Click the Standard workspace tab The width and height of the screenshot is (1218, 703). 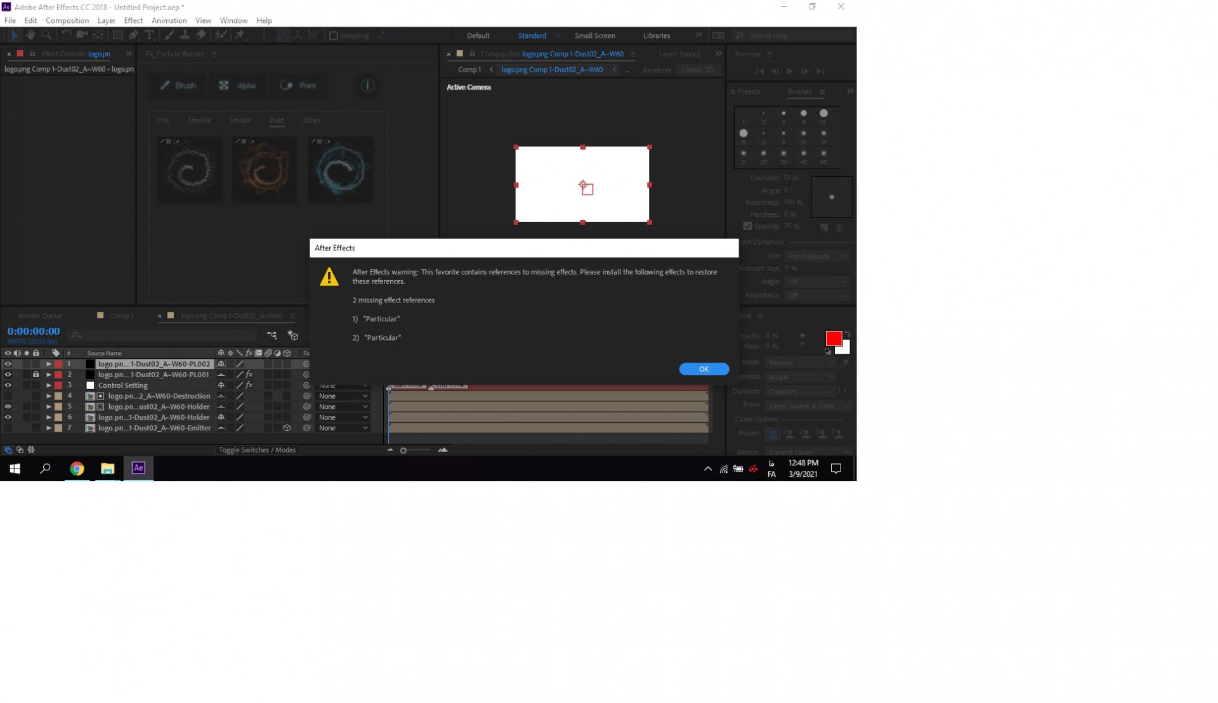coord(532,35)
